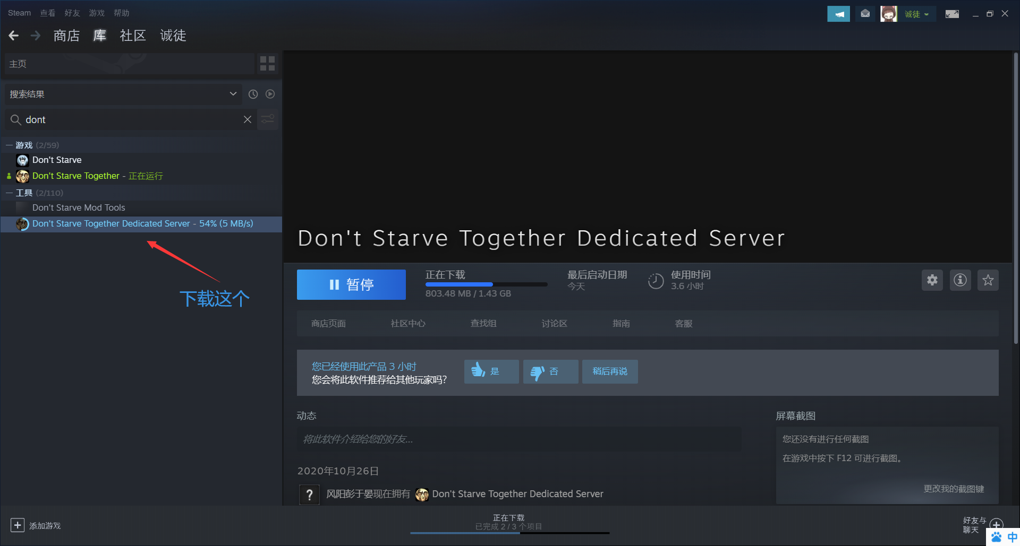Click the thumbs-down 否 button
Viewport: 1020px width, 546px height.
click(x=550, y=371)
